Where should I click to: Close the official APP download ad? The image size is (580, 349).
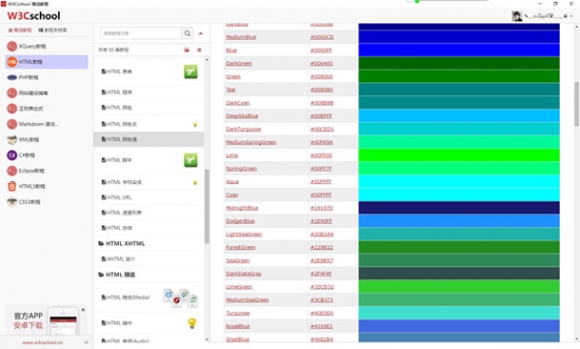click(83, 309)
